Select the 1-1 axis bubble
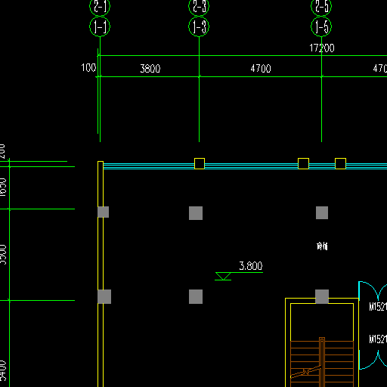 coord(100,26)
